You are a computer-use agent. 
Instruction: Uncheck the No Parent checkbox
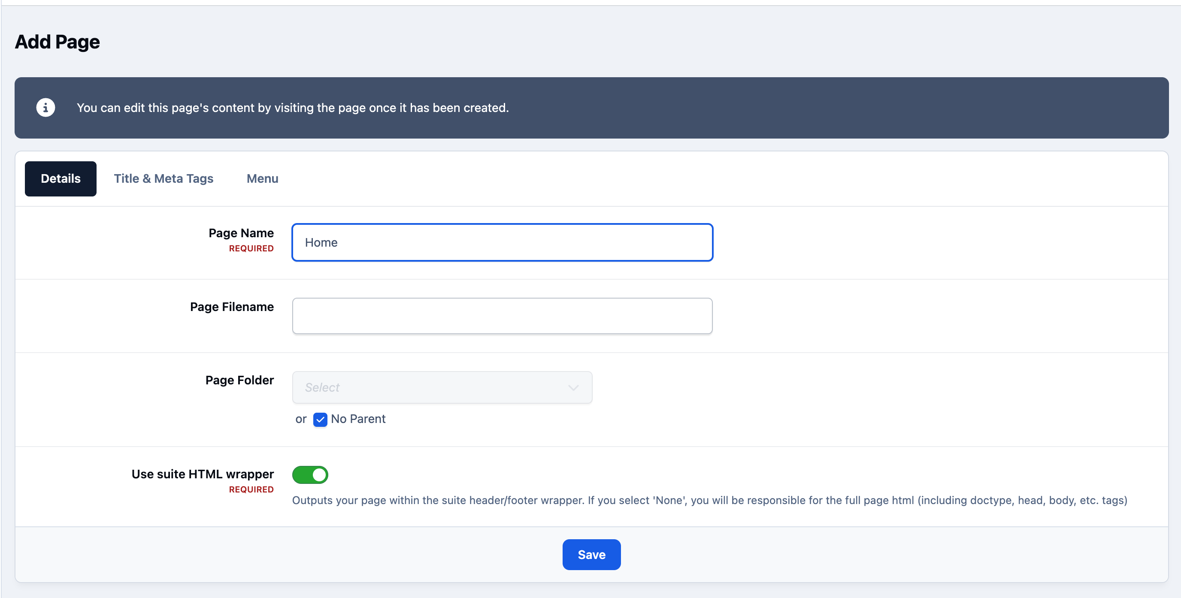pos(320,419)
